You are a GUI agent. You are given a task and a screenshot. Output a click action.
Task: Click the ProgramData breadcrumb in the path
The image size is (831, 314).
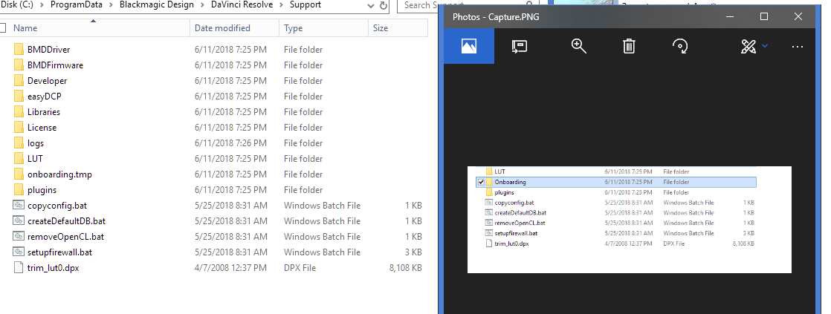tap(77, 4)
